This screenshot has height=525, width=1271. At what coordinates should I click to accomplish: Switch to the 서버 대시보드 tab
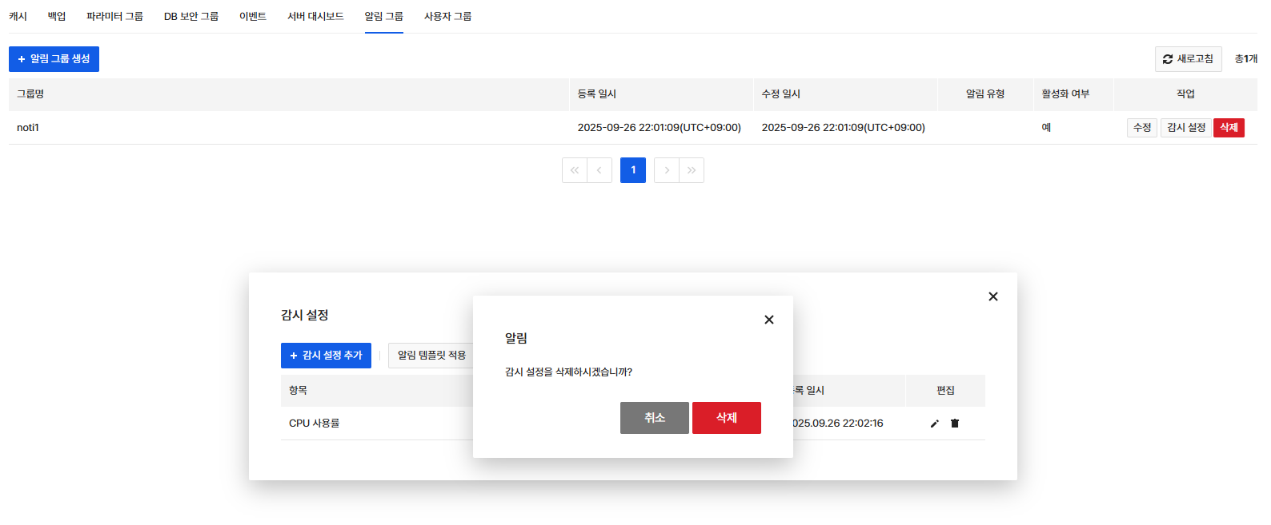(x=315, y=16)
